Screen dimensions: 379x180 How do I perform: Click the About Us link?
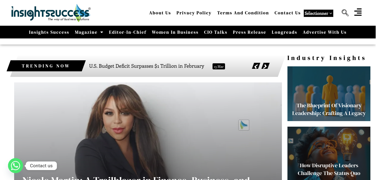pyautogui.click(x=160, y=13)
